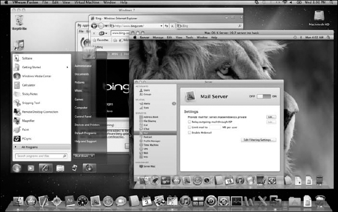The image size is (338, 212).
Task: Open Recycle Bin on the Windows desktop
Action: pyautogui.click(x=19, y=22)
